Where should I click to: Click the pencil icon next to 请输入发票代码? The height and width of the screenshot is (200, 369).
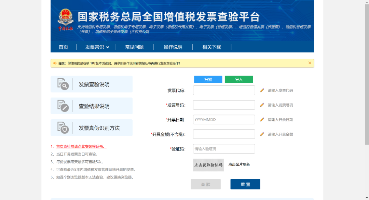coord(262,90)
